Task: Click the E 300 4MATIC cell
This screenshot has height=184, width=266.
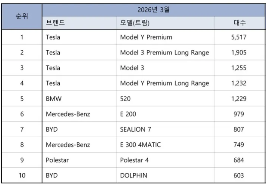Action: 141,145
